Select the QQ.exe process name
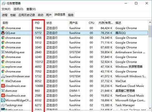 10,33
